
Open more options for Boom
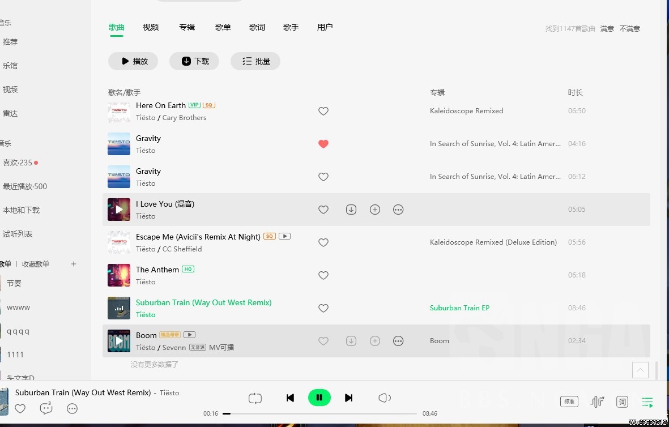point(398,340)
